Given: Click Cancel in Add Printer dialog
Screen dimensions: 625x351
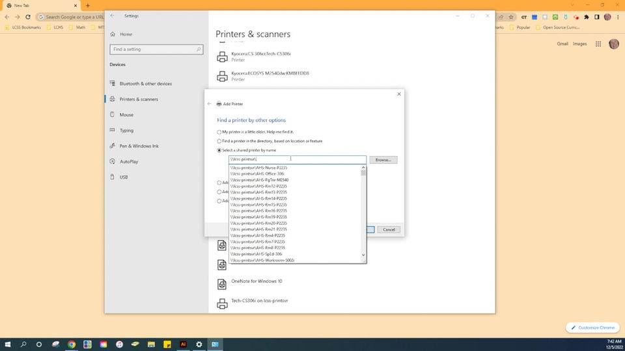Looking at the screenshot, I should 389,229.
